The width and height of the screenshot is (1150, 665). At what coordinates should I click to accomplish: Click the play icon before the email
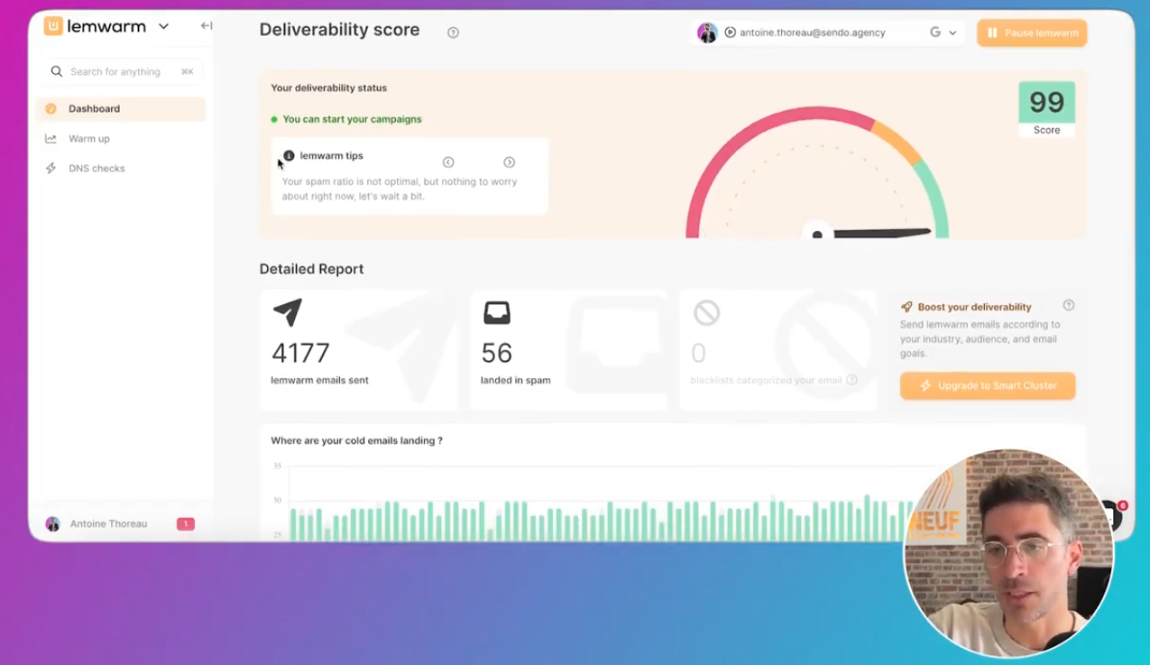[730, 32]
